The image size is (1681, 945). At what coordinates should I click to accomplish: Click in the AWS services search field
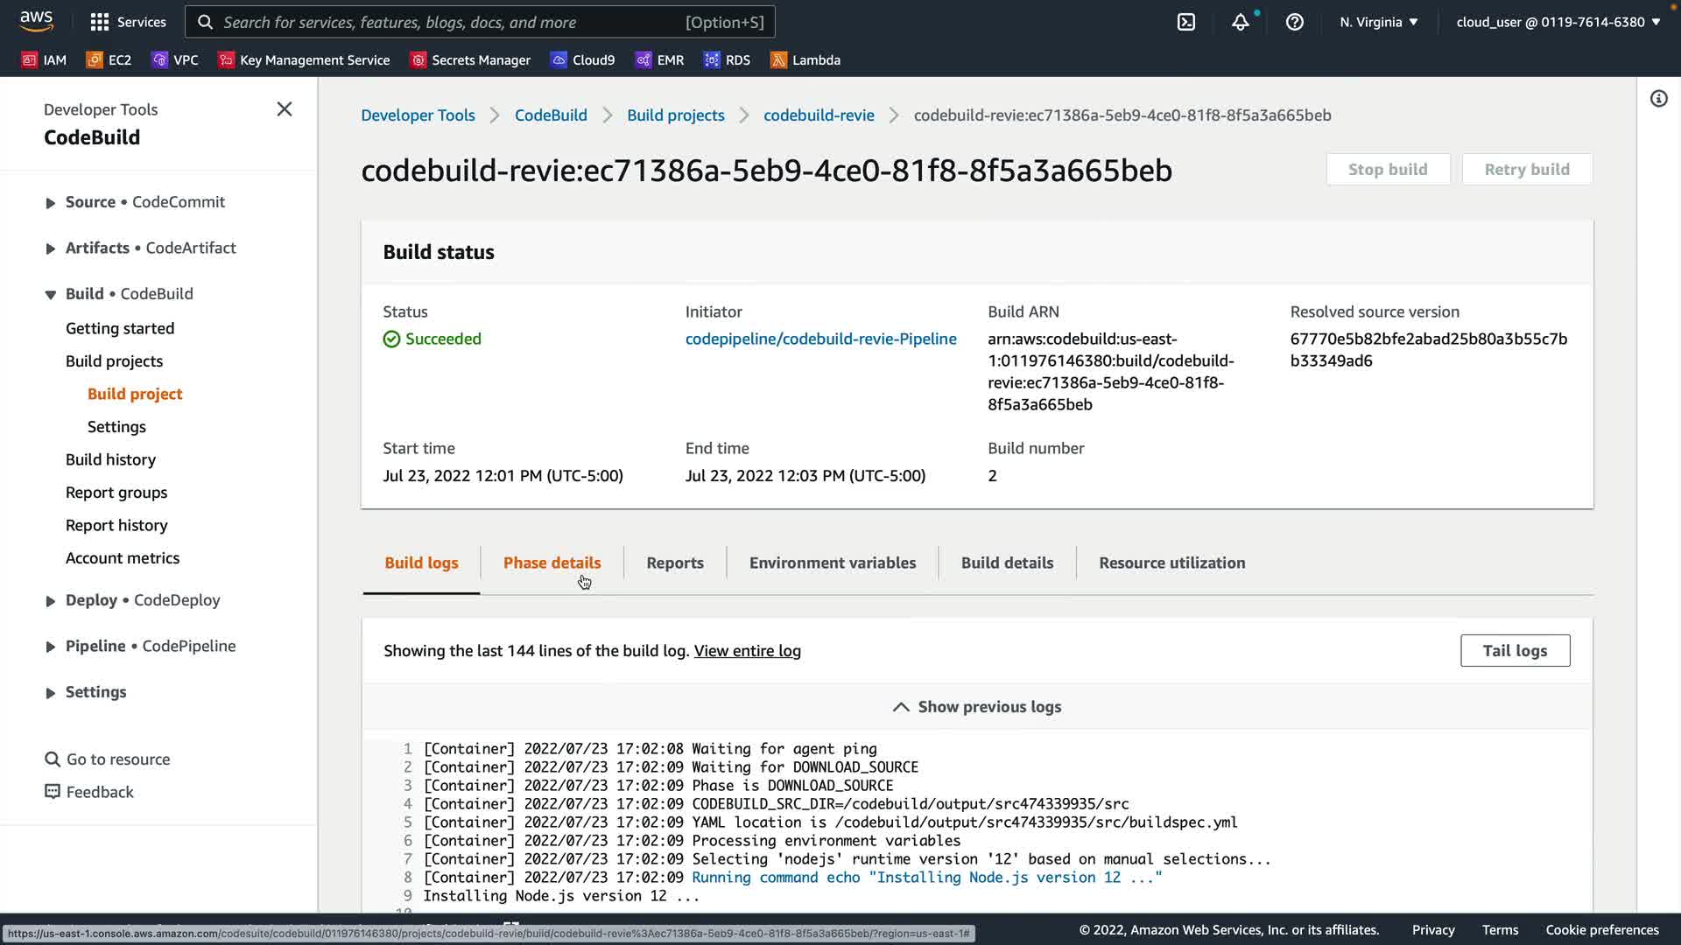pos(451,22)
